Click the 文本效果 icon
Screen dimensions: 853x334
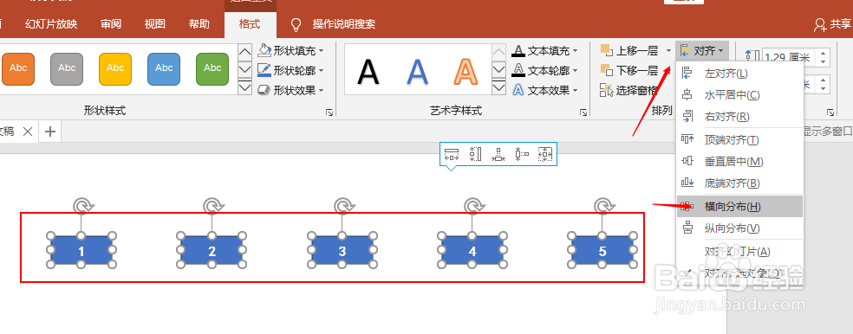coord(518,90)
